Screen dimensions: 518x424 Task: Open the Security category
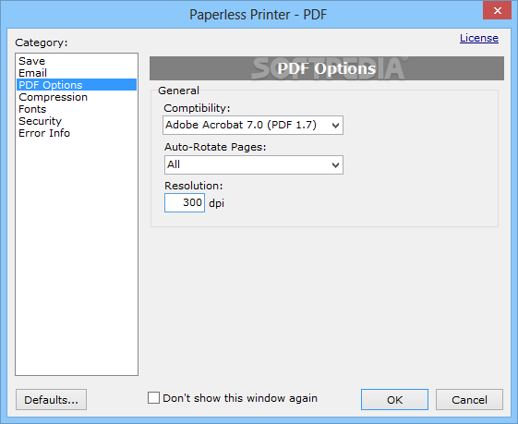tap(77, 121)
